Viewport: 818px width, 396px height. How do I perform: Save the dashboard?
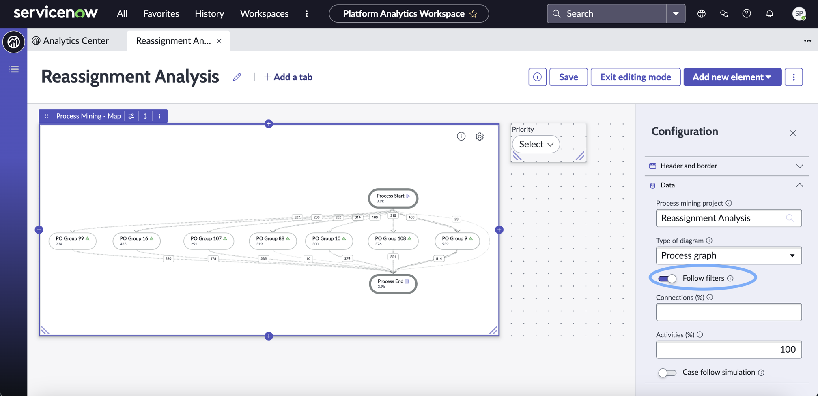(x=568, y=77)
